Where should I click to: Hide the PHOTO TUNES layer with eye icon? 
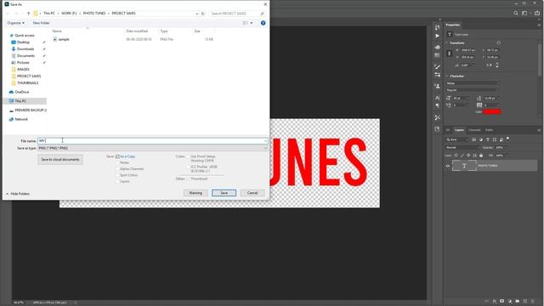[448, 166]
